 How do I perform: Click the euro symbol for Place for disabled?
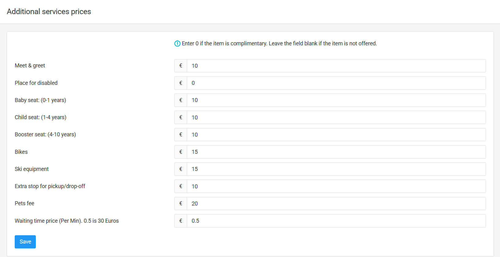[181, 83]
